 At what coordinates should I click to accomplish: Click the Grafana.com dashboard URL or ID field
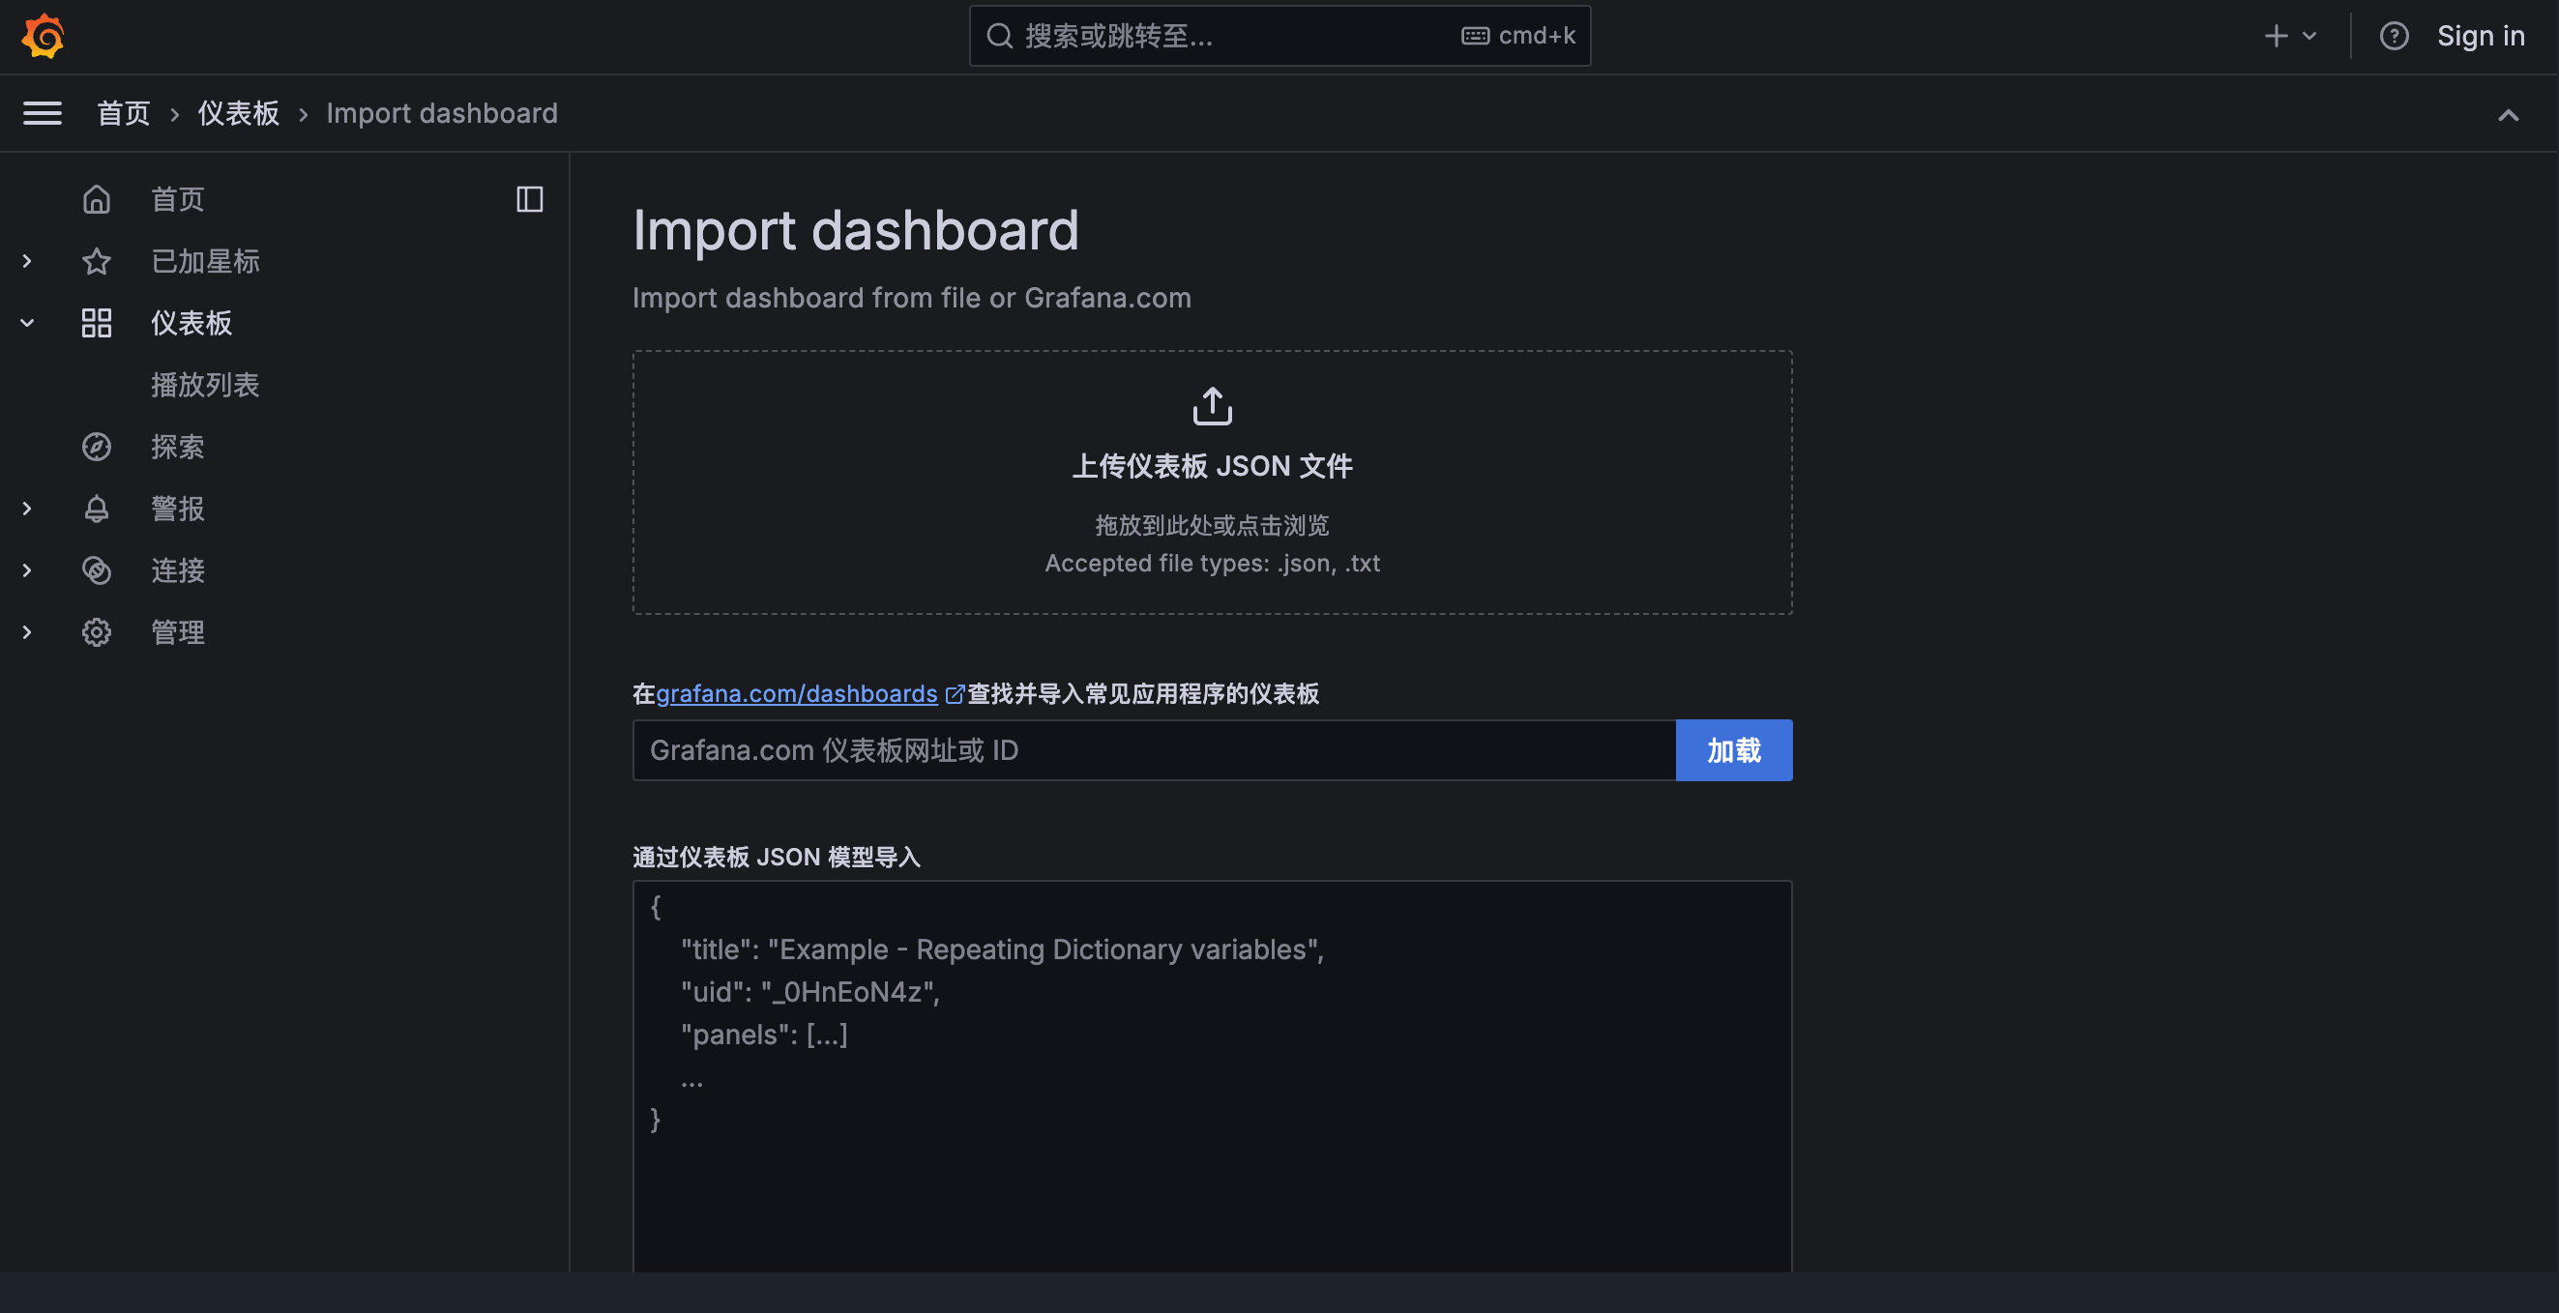[1154, 750]
